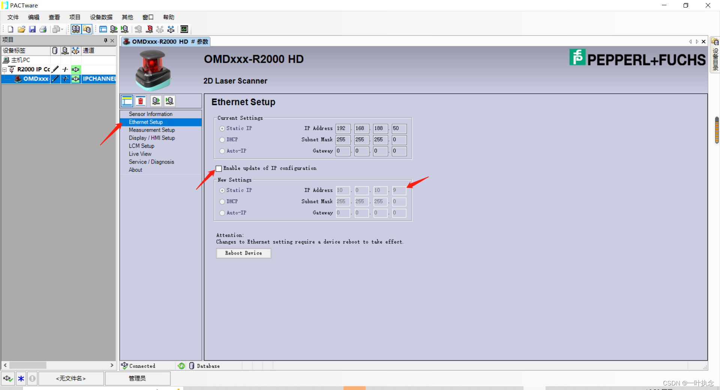Click the disconnect icon with blue arrows
This screenshot has width=720, height=390.
coord(171,29)
